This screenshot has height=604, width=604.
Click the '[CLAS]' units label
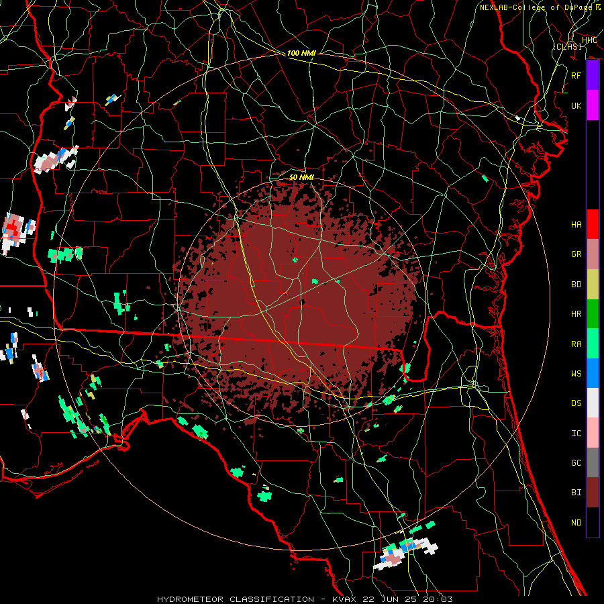coord(567,46)
